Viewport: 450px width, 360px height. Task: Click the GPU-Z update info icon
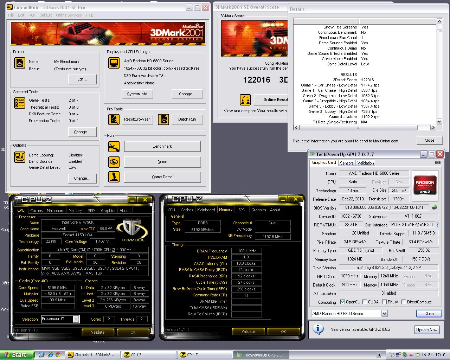click(318, 329)
